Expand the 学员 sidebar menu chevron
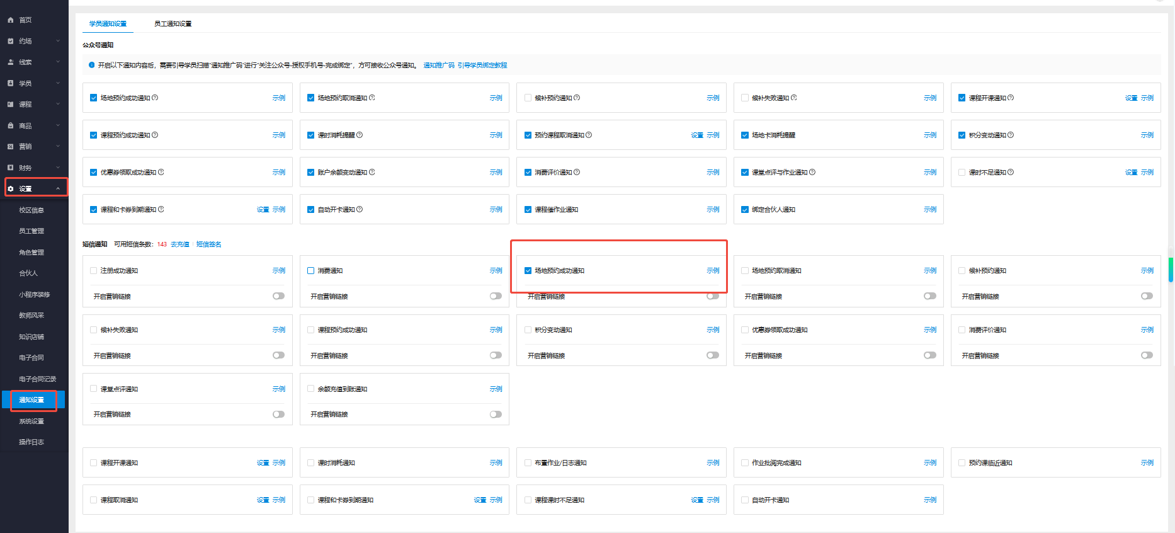Viewport: 1175px width, 533px height. pyautogui.click(x=58, y=83)
